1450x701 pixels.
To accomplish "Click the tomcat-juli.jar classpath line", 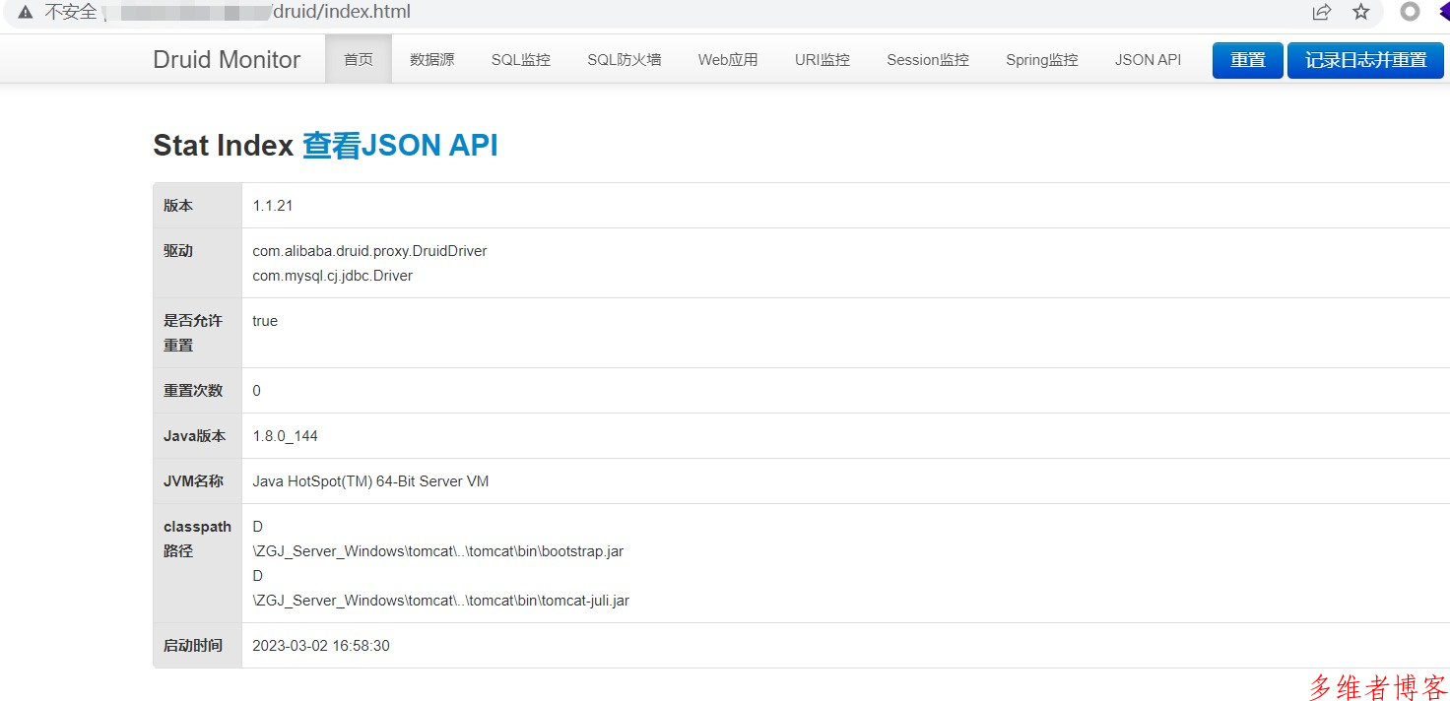I will 440,600.
